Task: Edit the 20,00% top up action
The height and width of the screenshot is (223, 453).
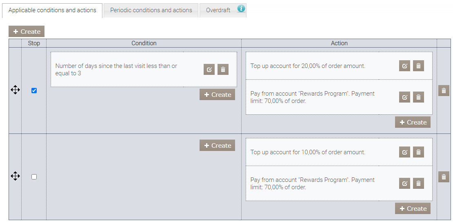Action: tap(404, 66)
